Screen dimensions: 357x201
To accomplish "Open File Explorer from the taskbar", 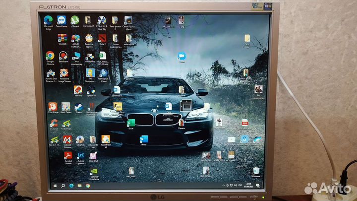I will coord(79,186).
